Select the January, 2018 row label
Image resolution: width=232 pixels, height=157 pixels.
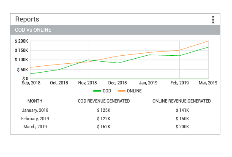[35, 110]
